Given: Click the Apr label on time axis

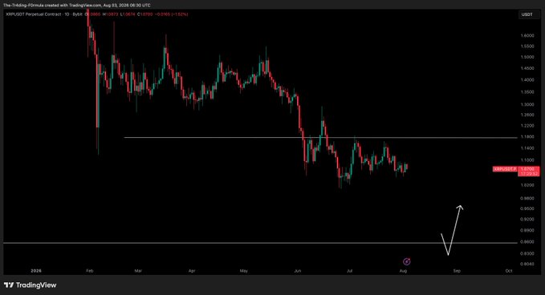Looking at the screenshot, I should click(x=192, y=271).
